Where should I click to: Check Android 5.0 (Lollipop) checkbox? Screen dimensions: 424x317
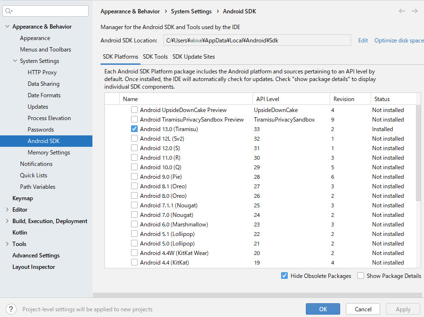click(134, 243)
